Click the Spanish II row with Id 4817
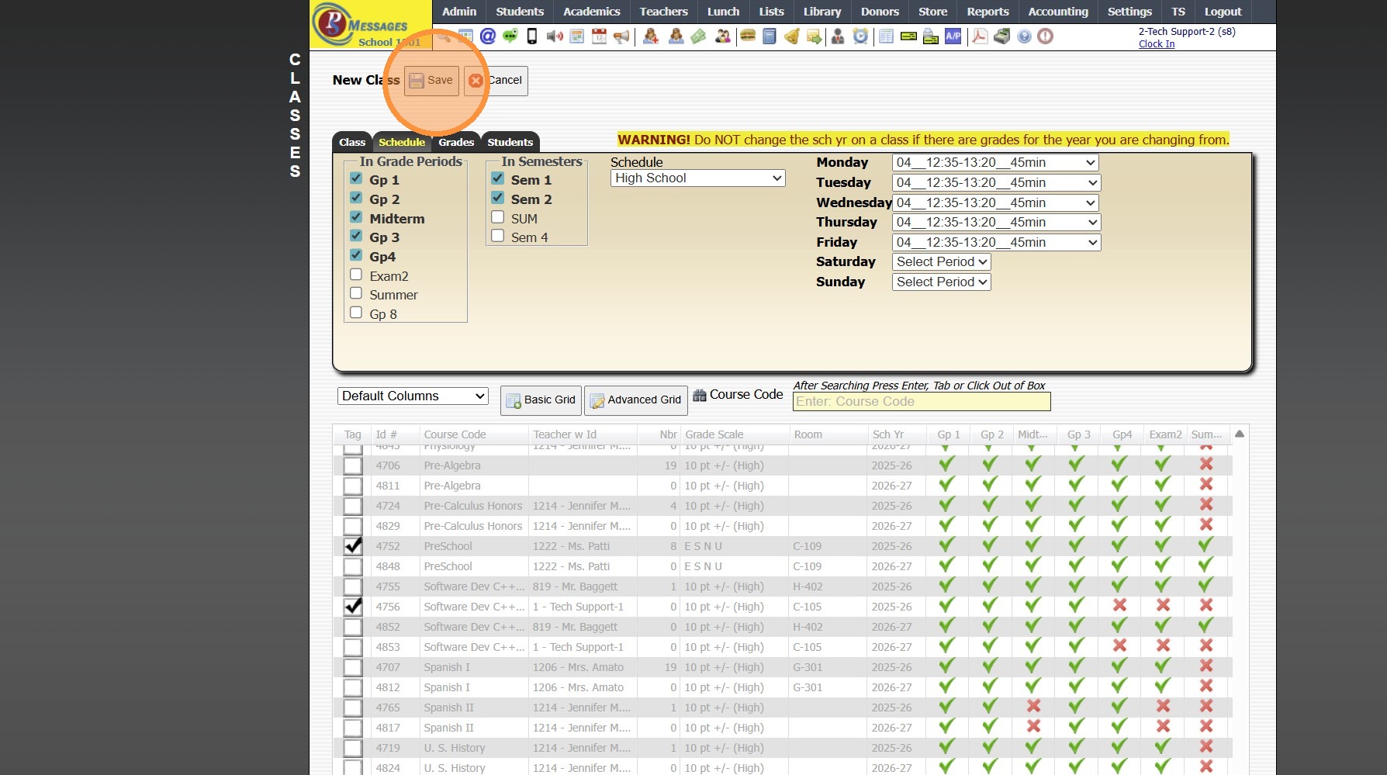This screenshot has height=775, width=1387. click(x=782, y=728)
